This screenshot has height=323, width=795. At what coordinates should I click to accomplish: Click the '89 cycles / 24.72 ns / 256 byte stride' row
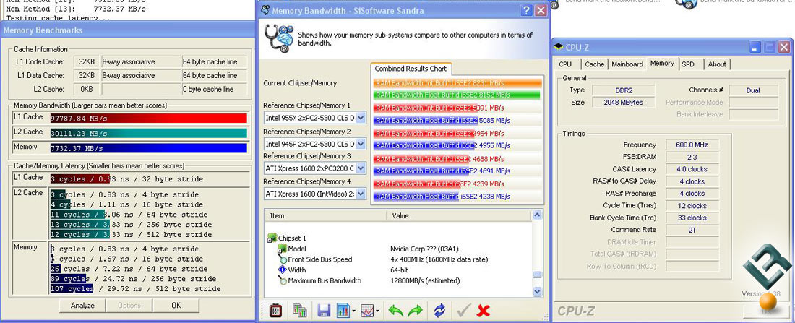(134, 279)
